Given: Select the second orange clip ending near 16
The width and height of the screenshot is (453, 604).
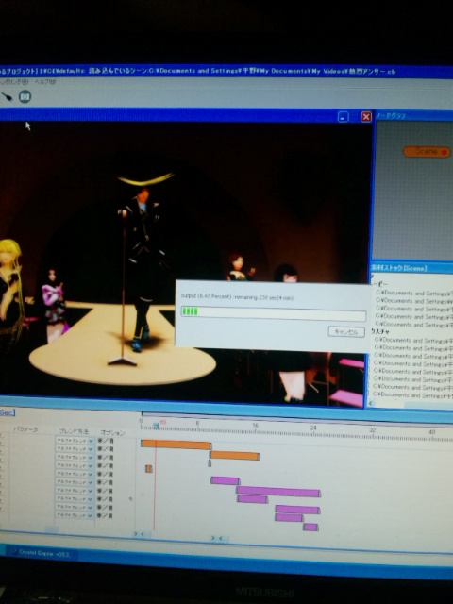Looking at the screenshot, I should 235,455.
